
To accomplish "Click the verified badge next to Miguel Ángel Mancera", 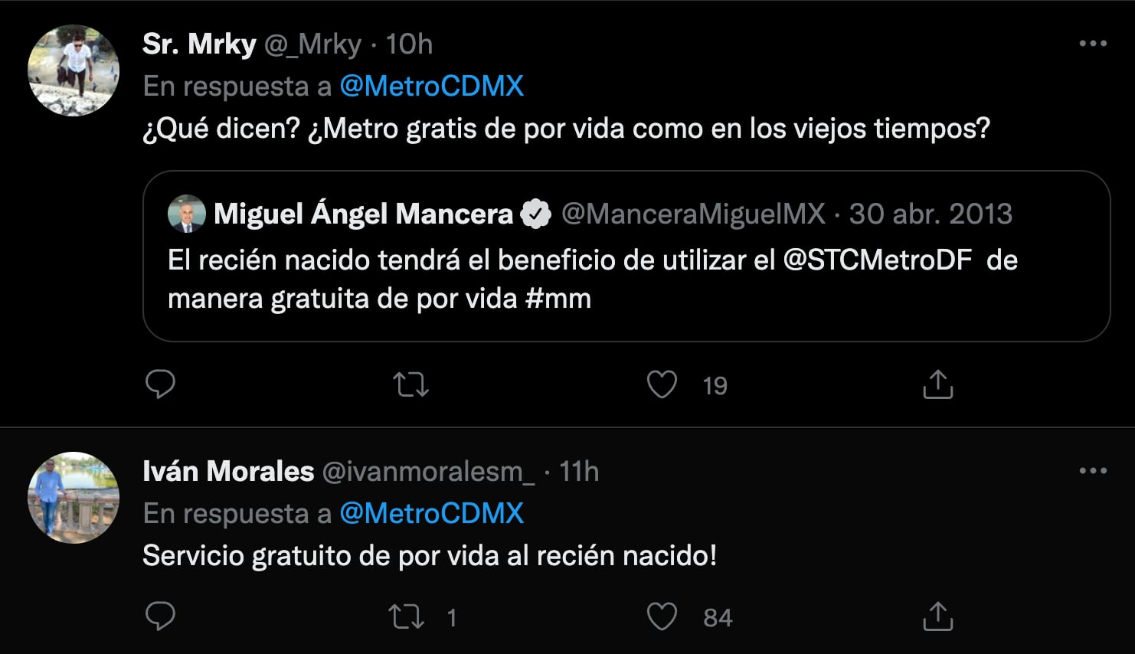I will point(536,214).
